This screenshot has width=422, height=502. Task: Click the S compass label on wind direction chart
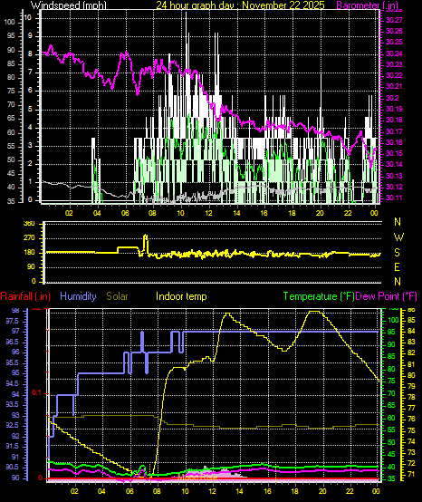pyautogui.click(x=397, y=253)
